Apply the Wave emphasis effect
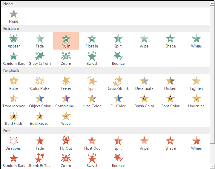The image size is (215, 169). [66, 119]
